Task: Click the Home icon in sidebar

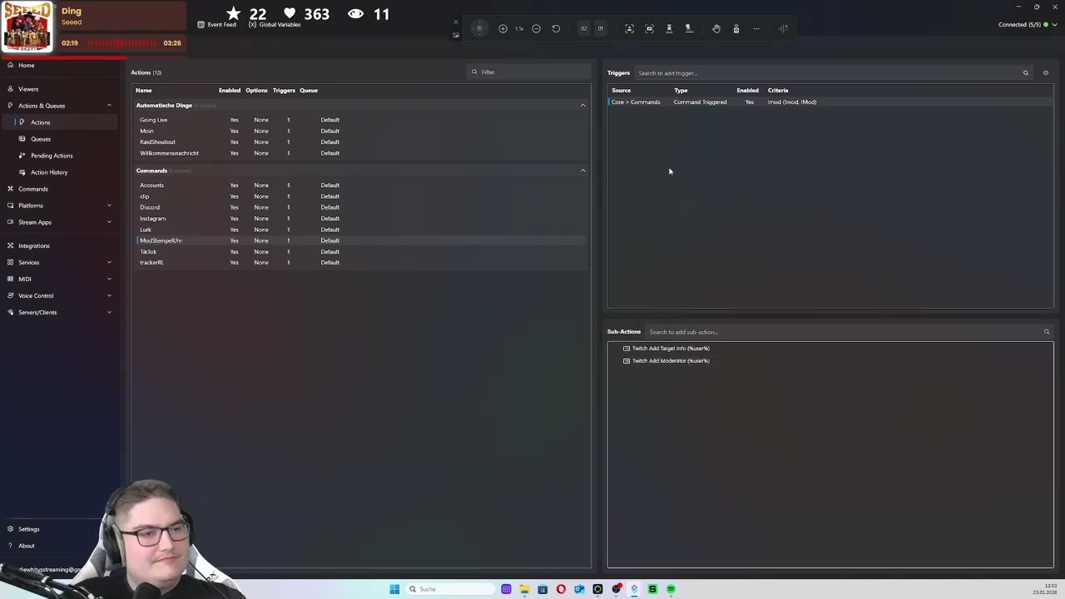Action: point(10,65)
